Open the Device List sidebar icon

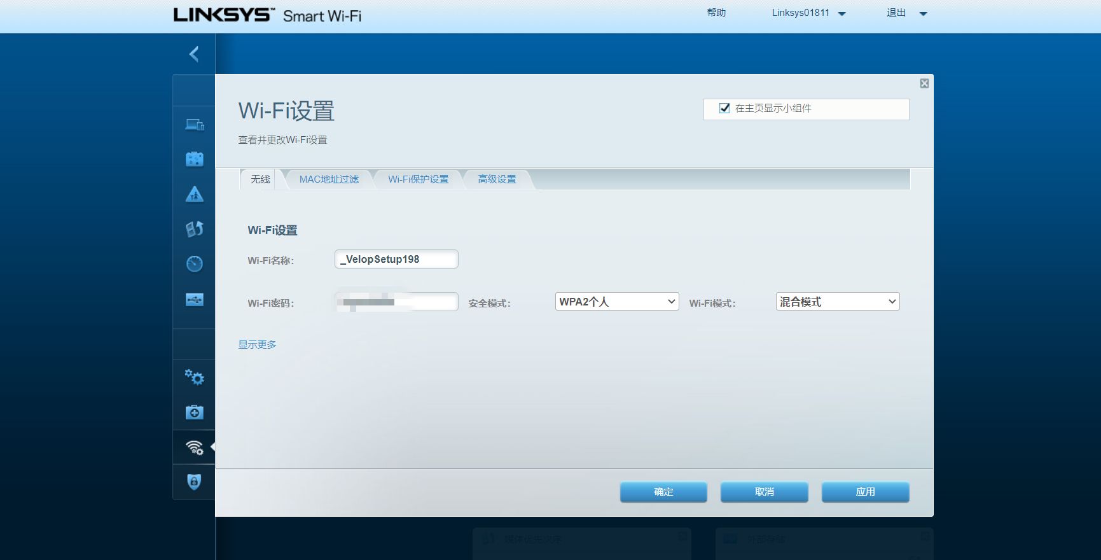[x=194, y=125]
